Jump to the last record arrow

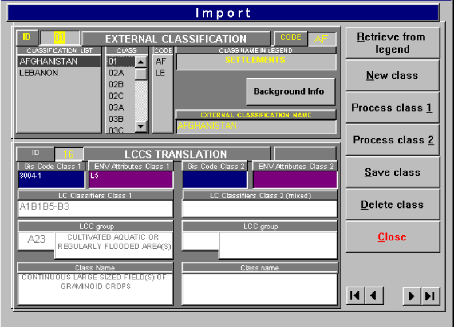pos(429,296)
